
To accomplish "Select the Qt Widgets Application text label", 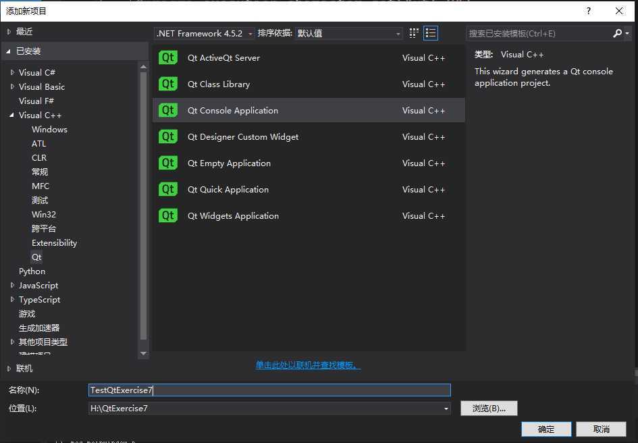I will pos(233,215).
